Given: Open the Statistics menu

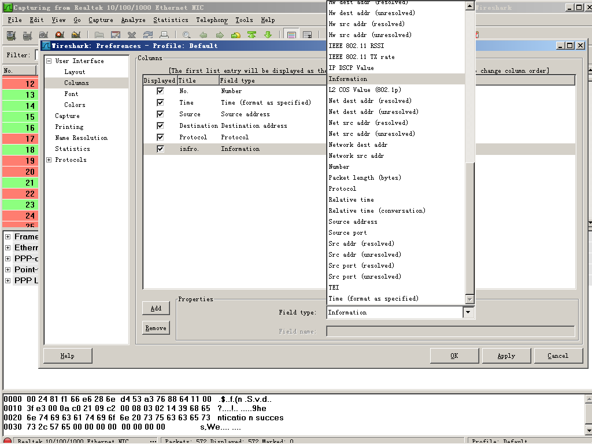Looking at the screenshot, I should (171, 20).
